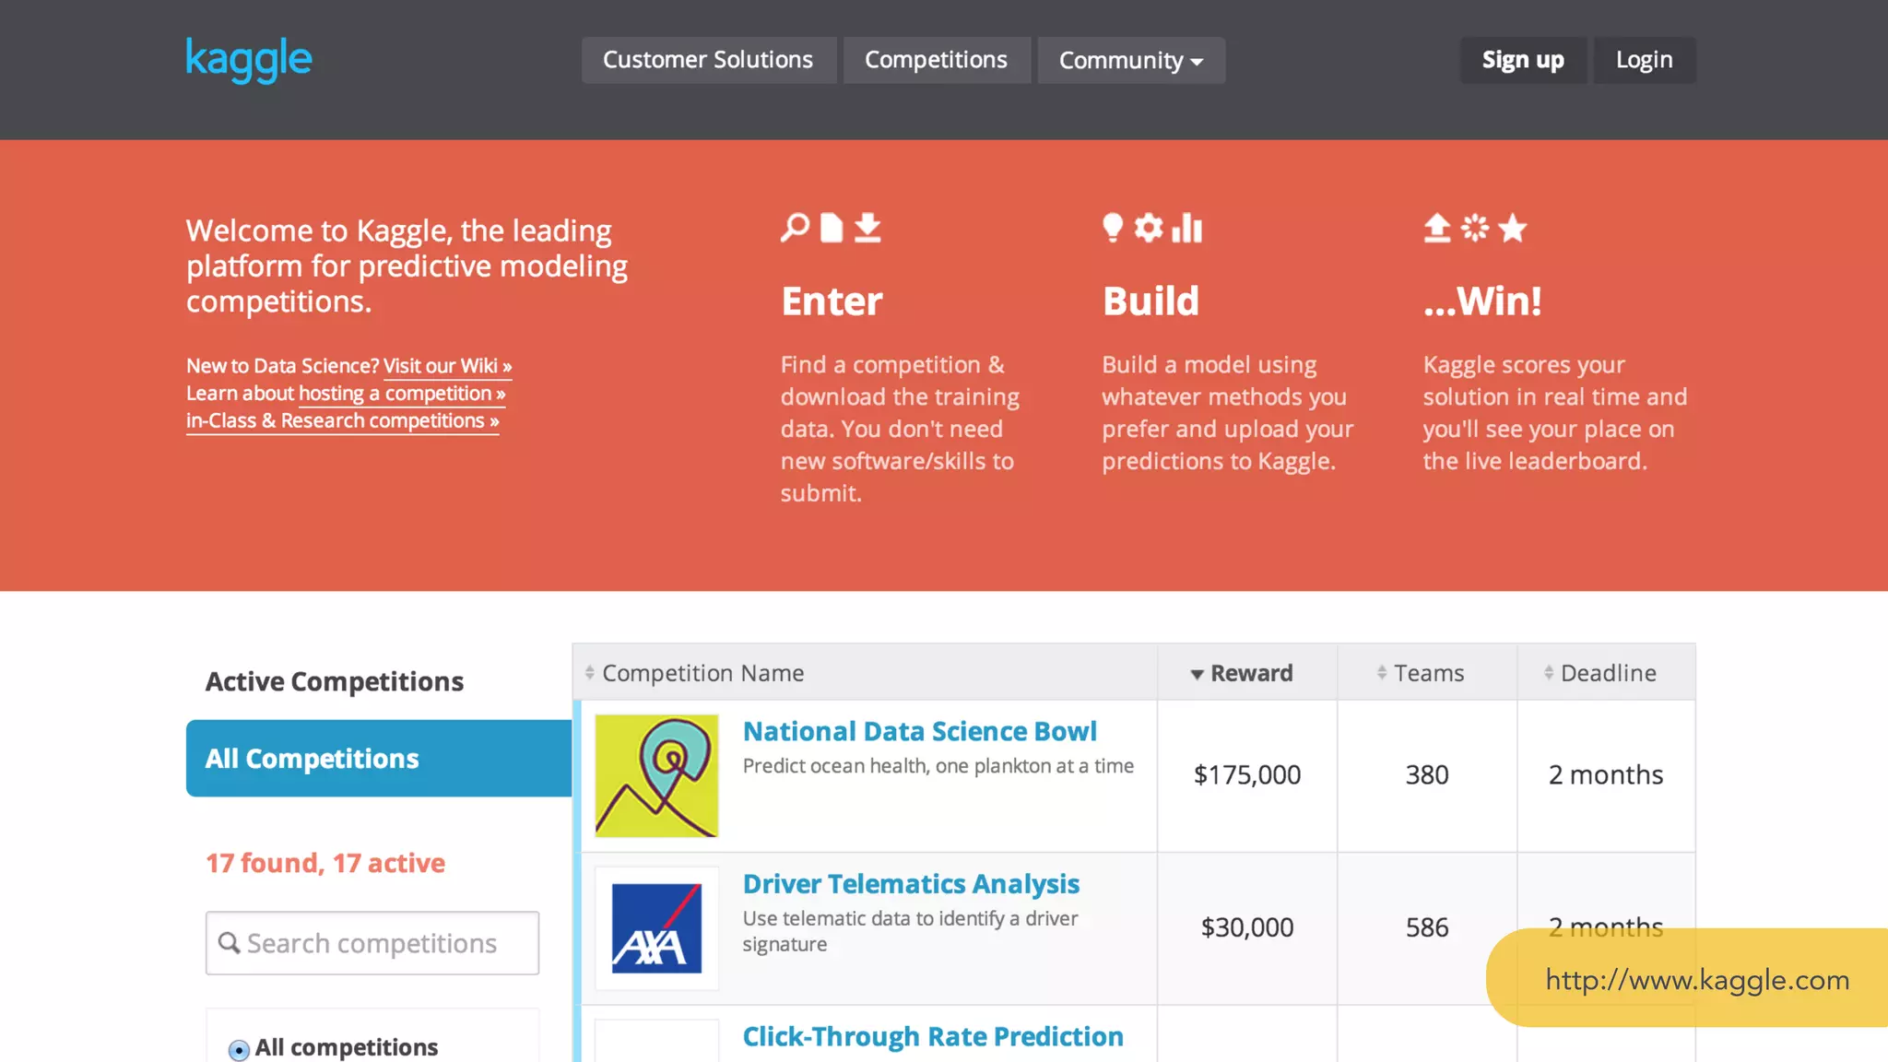Click the bar chart icon above Build
1888x1062 pixels.
pyautogui.click(x=1187, y=227)
